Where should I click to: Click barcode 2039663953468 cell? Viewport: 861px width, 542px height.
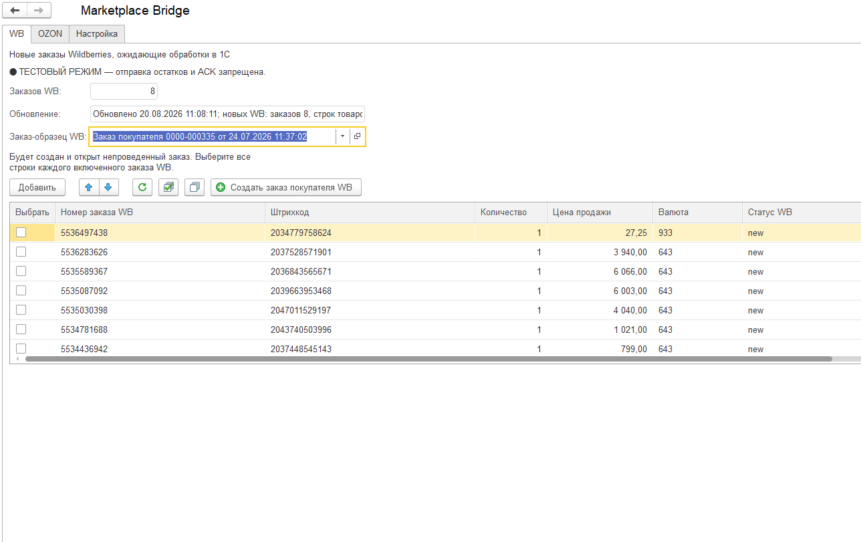(x=370, y=291)
